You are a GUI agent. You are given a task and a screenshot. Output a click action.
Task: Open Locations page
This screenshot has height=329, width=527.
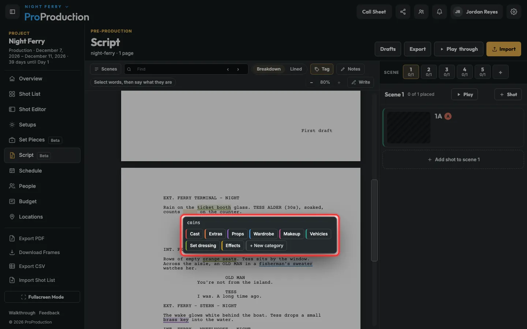(42, 217)
